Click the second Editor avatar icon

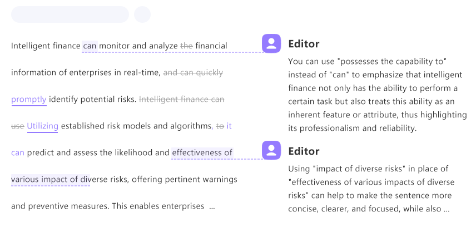271,150
